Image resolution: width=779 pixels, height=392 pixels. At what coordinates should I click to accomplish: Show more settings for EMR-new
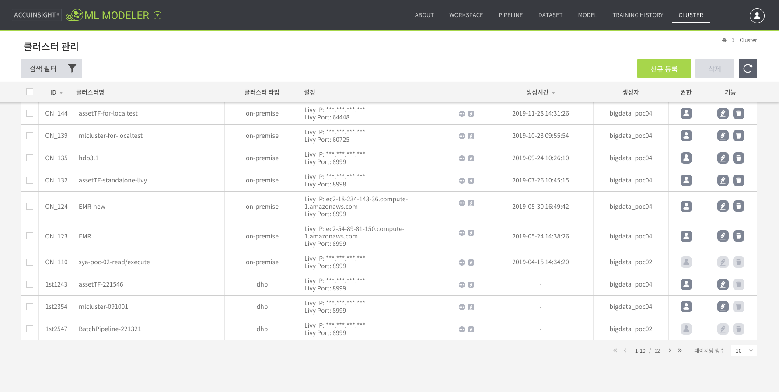(x=462, y=203)
